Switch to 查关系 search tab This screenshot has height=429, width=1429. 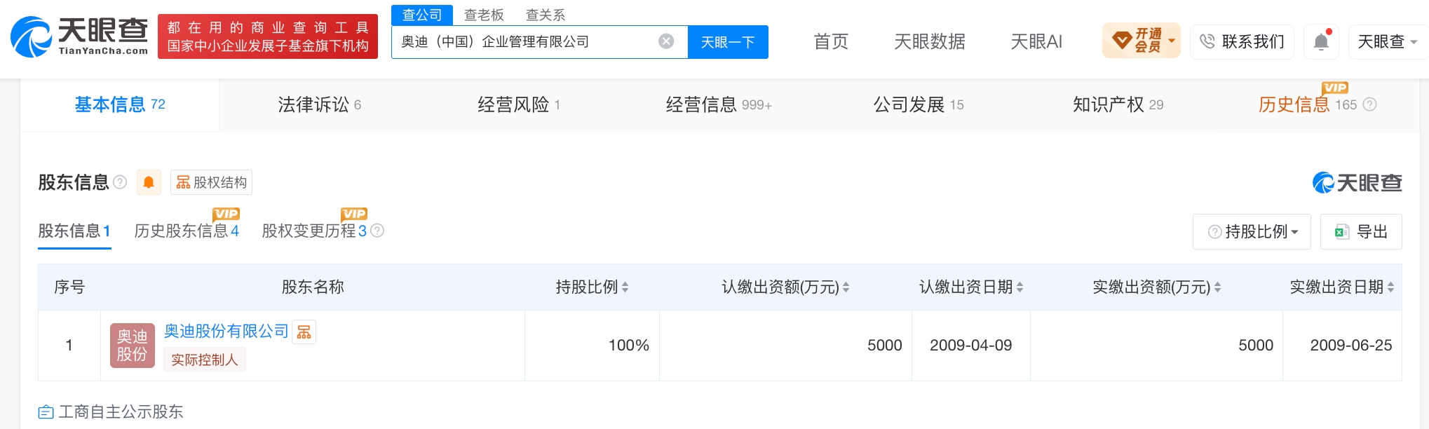point(546,15)
